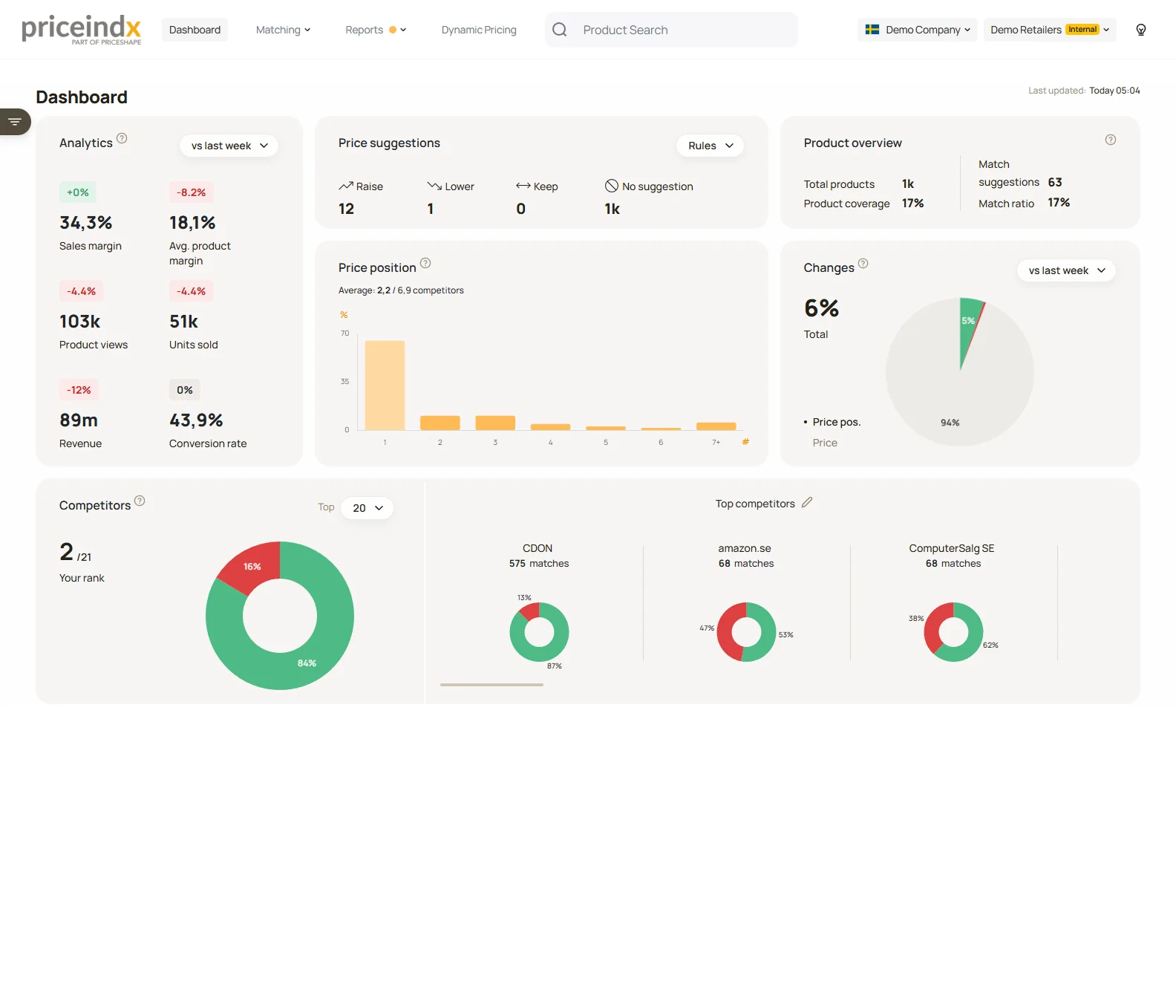1176x1005 pixels.
Task: Open Price position help icon
Action: coord(425,263)
